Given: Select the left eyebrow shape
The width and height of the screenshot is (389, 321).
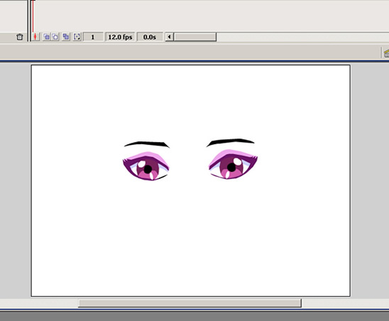Looking at the screenshot, I should pyautogui.click(x=147, y=144).
